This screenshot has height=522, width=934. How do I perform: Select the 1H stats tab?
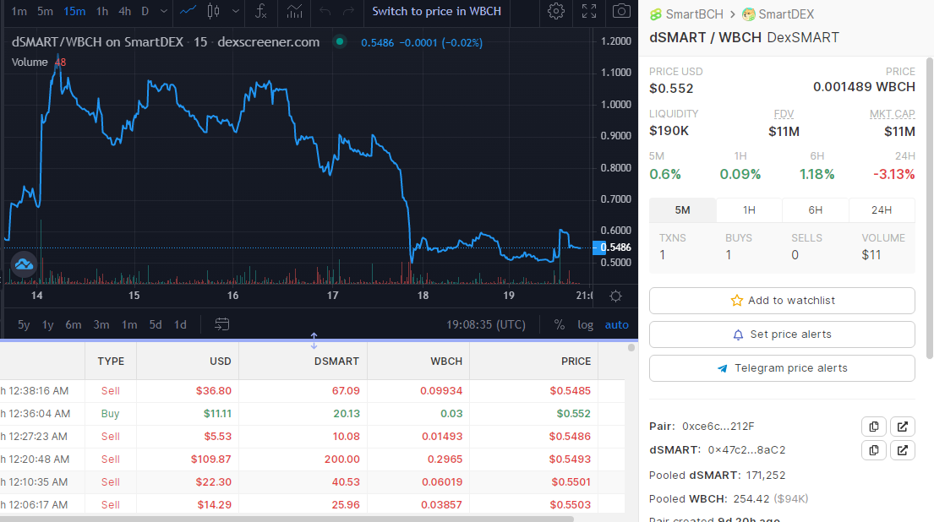[x=749, y=210]
